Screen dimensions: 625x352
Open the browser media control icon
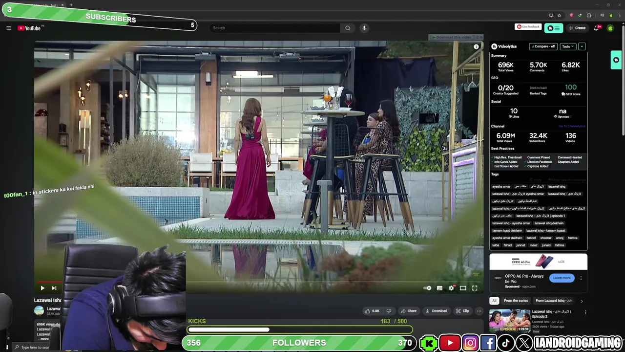click(x=602, y=15)
